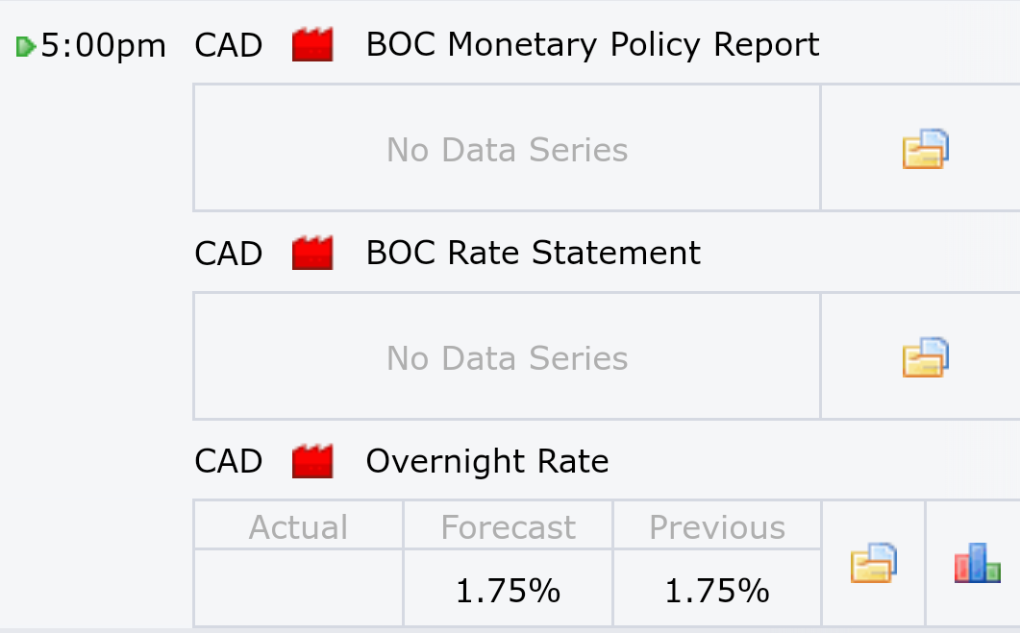The width and height of the screenshot is (1020, 633).
Task: Select the BOC Monetary Policy Report title
Action: click(x=592, y=45)
